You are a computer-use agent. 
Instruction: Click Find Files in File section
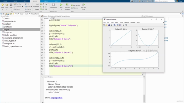click(18, 4)
